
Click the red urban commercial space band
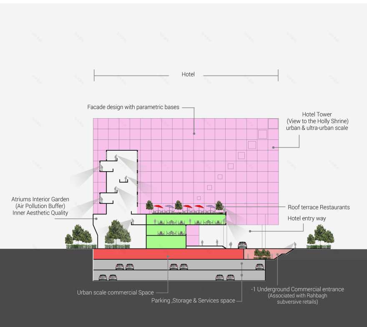(x=168, y=254)
